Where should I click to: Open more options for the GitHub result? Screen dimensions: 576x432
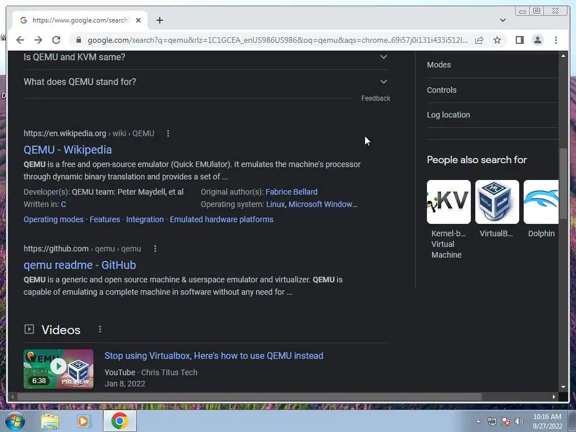[155, 249]
